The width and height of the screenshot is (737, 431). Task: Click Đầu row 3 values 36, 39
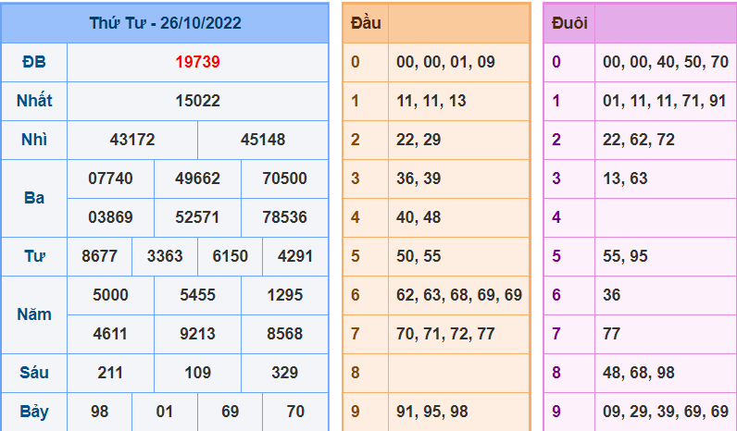418,179
